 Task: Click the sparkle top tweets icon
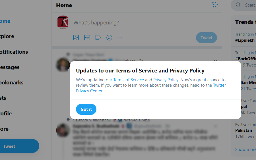coord(215,5)
